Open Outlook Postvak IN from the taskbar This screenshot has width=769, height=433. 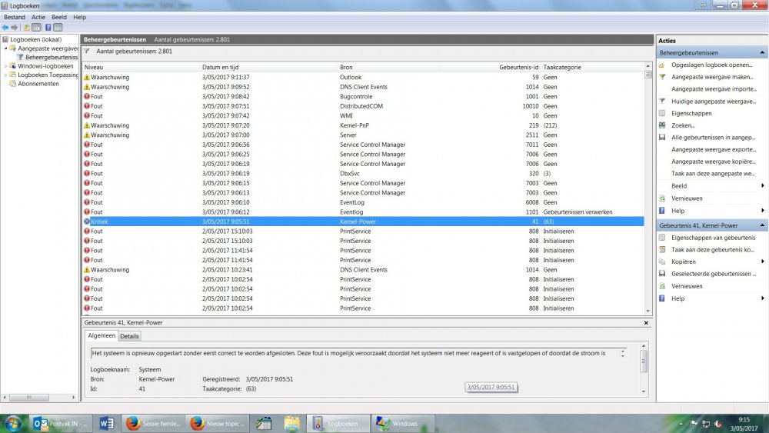60,424
